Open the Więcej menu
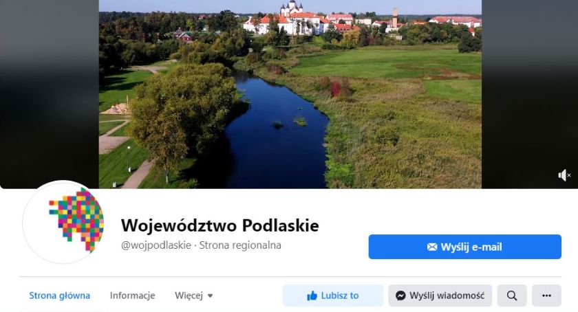This screenshot has width=578, height=312. [x=194, y=296]
